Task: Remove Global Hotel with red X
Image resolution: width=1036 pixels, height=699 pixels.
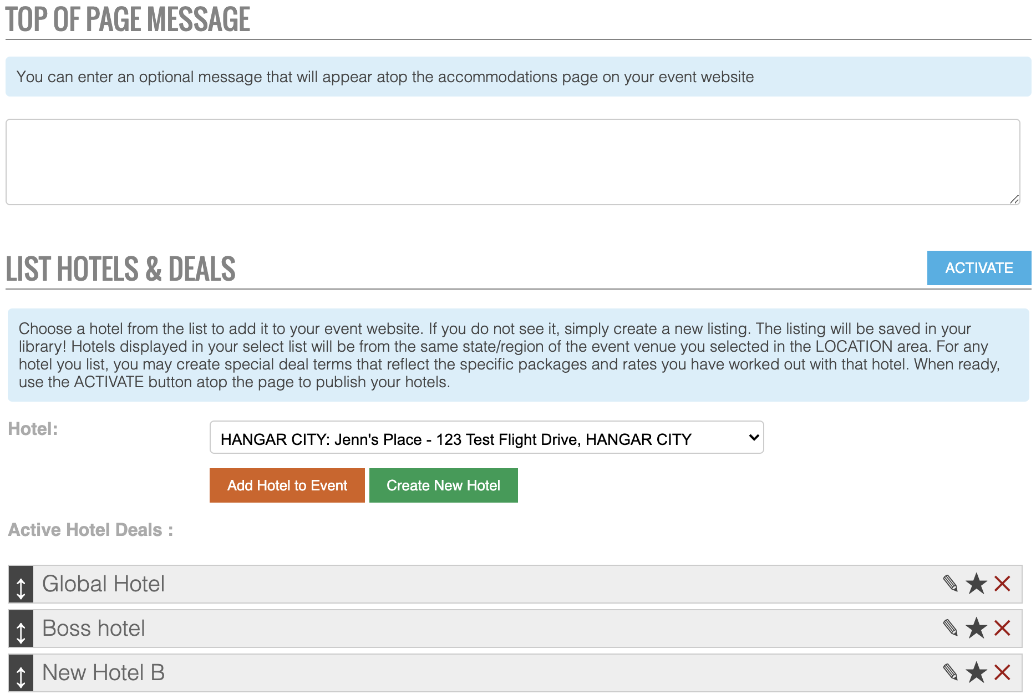Action: [x=1002, y=584]
